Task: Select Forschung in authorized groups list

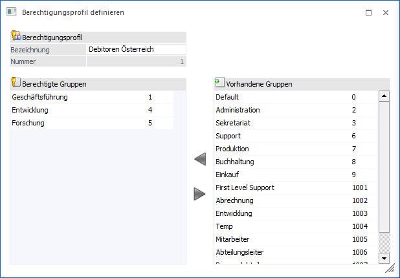Action: [28, 123]
